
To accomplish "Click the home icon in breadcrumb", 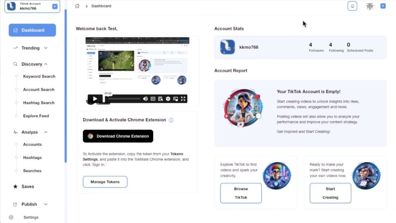I will point(77,6).
